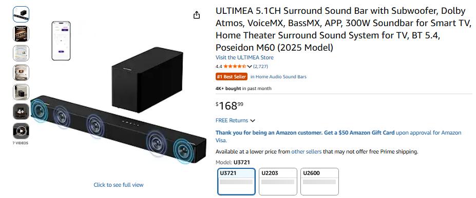This screenshot has height=198, width=476.
Task: Expand the ratings breakdown chevron
Action: pos(250,67)
